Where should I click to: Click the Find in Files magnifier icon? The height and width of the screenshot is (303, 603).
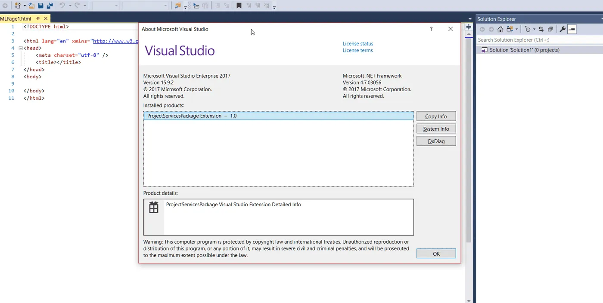177,5
